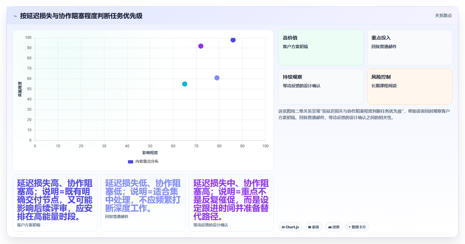The height and width of the screenshot is (244, 465).
Task: Click the 实施难度 y-axis title
Action: click(x=20, y=89)
